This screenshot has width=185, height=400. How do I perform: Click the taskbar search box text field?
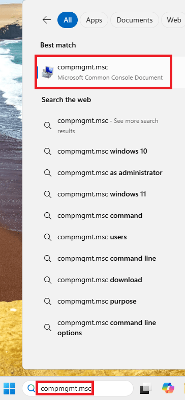click(78, 388)
